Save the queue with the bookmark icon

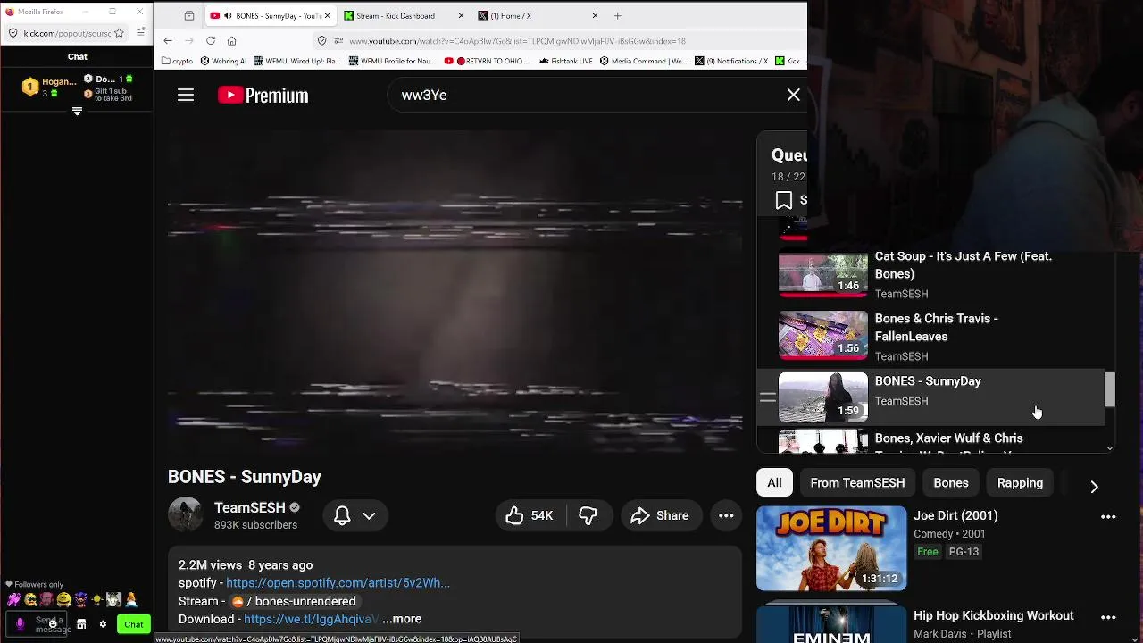click(x=783, y=200)
